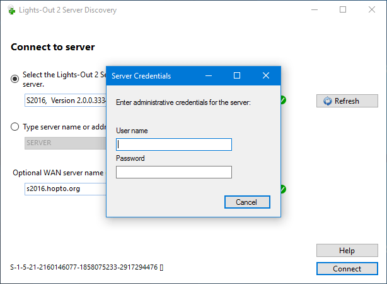Click into the Password field
Viewport: 387px width, 284px height.
coord(174,172)
